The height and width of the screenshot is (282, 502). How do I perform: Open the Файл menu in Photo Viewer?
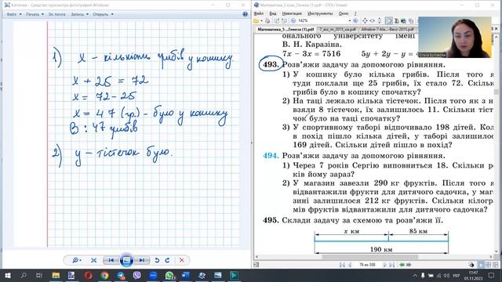pos(14,14)
